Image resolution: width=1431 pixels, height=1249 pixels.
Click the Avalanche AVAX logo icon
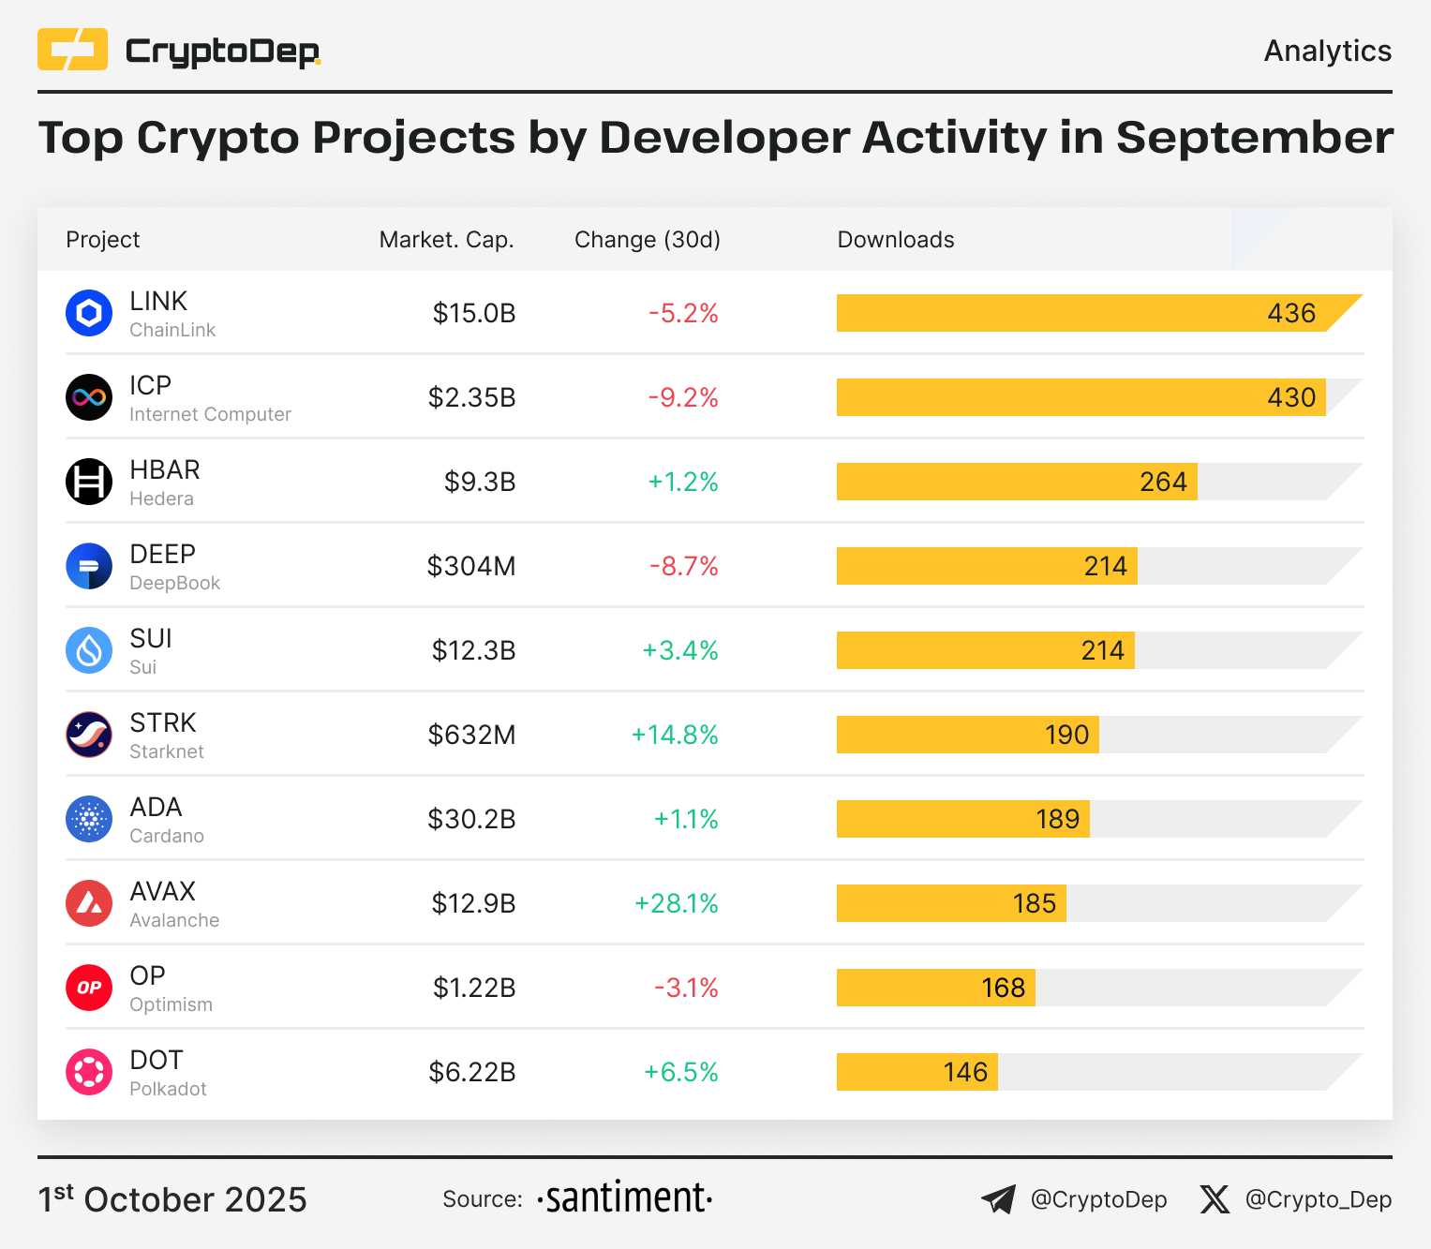[x=89, y=903]
